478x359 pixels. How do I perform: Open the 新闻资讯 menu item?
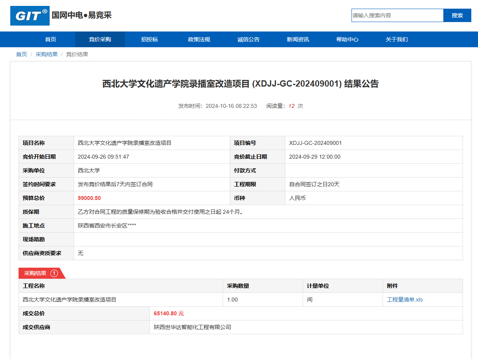pos(298,39)
